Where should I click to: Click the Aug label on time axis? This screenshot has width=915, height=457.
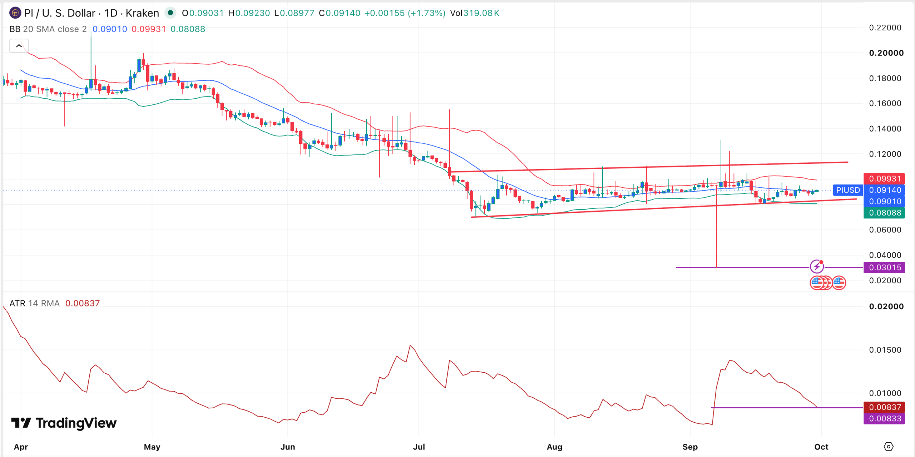coord(555,447)
